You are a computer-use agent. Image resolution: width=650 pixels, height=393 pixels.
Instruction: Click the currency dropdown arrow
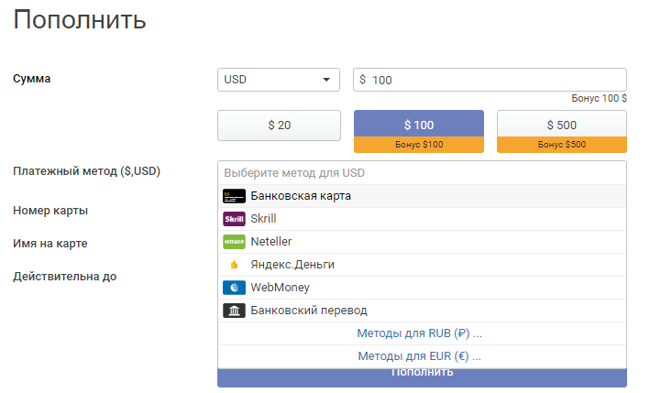pos(326,80)
